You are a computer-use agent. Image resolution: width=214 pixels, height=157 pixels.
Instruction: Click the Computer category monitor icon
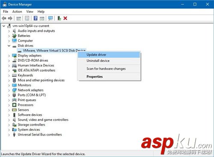[14, 41]
